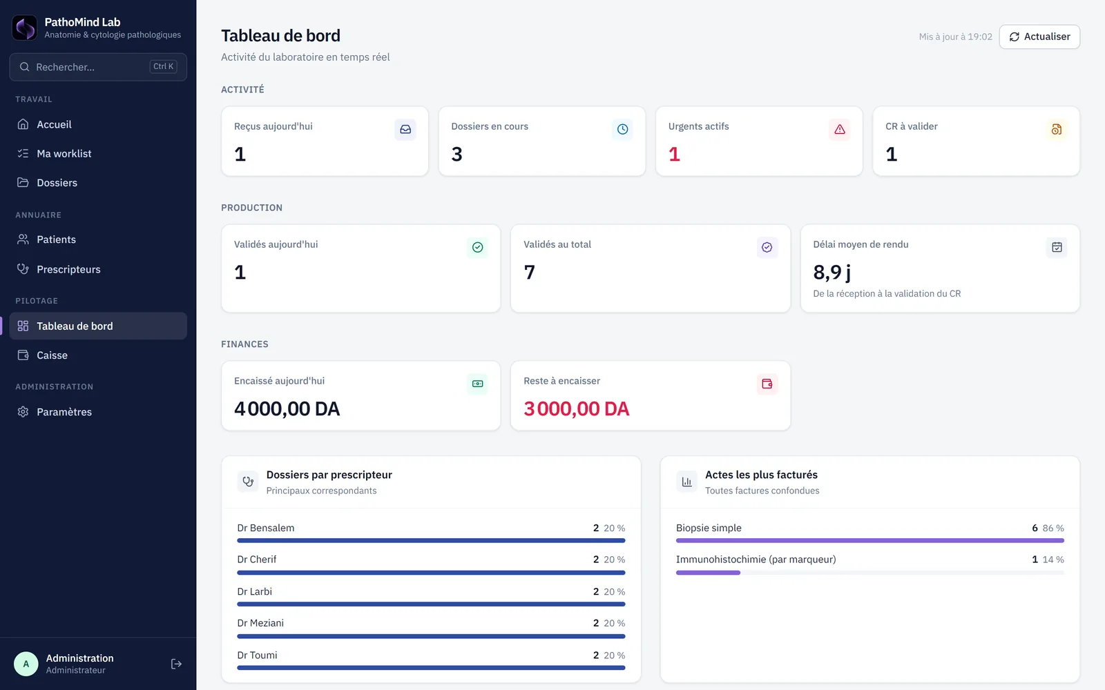The image size is (1105, 690).
Task: Click the '8,9 j' delay value
Action: [832, 273]
